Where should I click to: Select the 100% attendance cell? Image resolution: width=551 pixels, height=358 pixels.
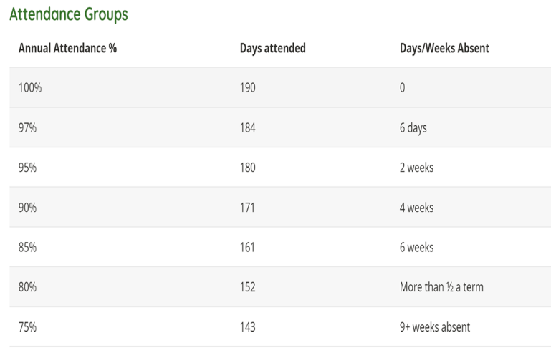[30, 88]
